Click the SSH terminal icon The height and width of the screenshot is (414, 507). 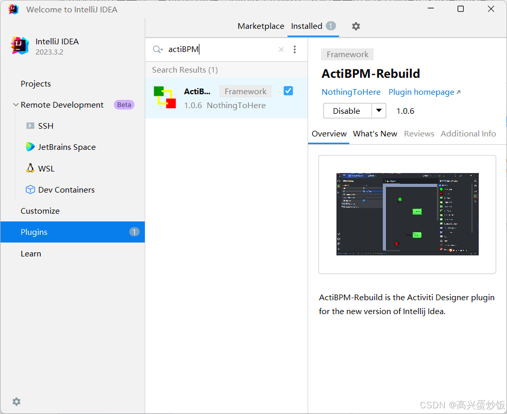(x=30, y=126)
